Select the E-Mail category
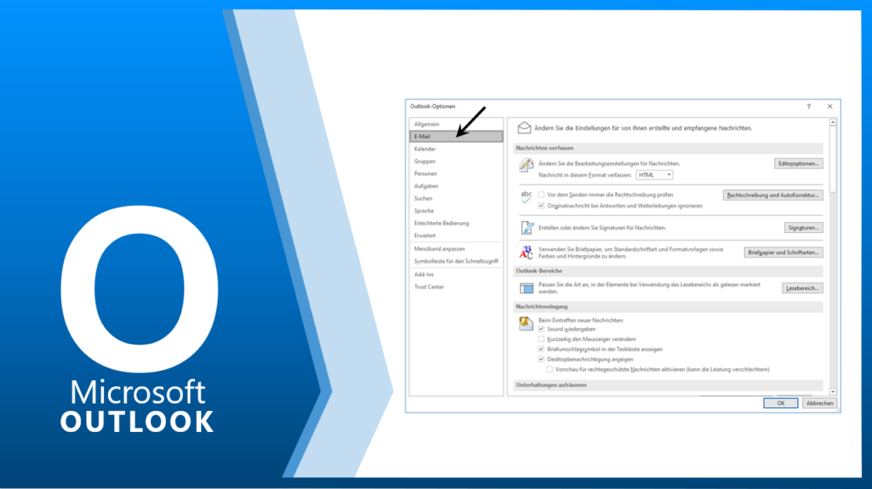 pyautogui.click(x=456, y=136)
